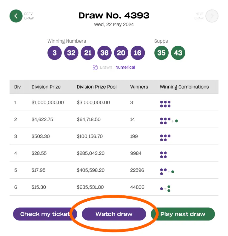Image resolution: width=228 pixels, height=236 pixels.
Task: Click the Division Prize Pool column header
Action: (x=97, y=87)
